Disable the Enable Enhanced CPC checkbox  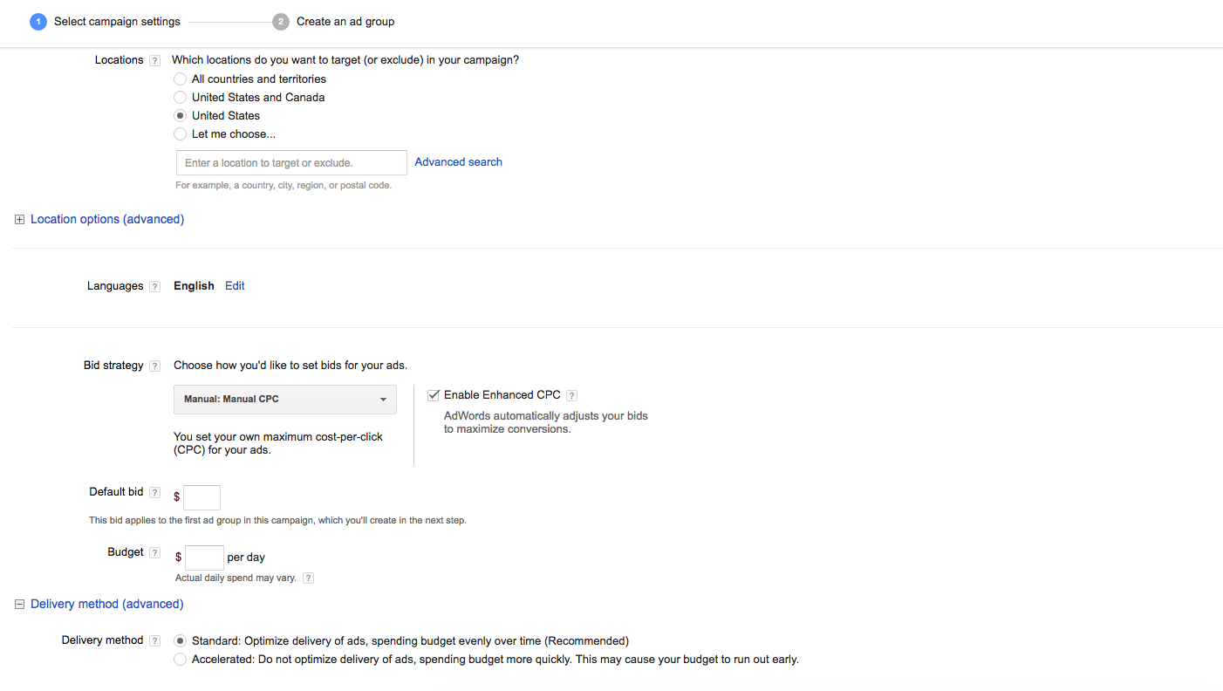click(434, 394)
